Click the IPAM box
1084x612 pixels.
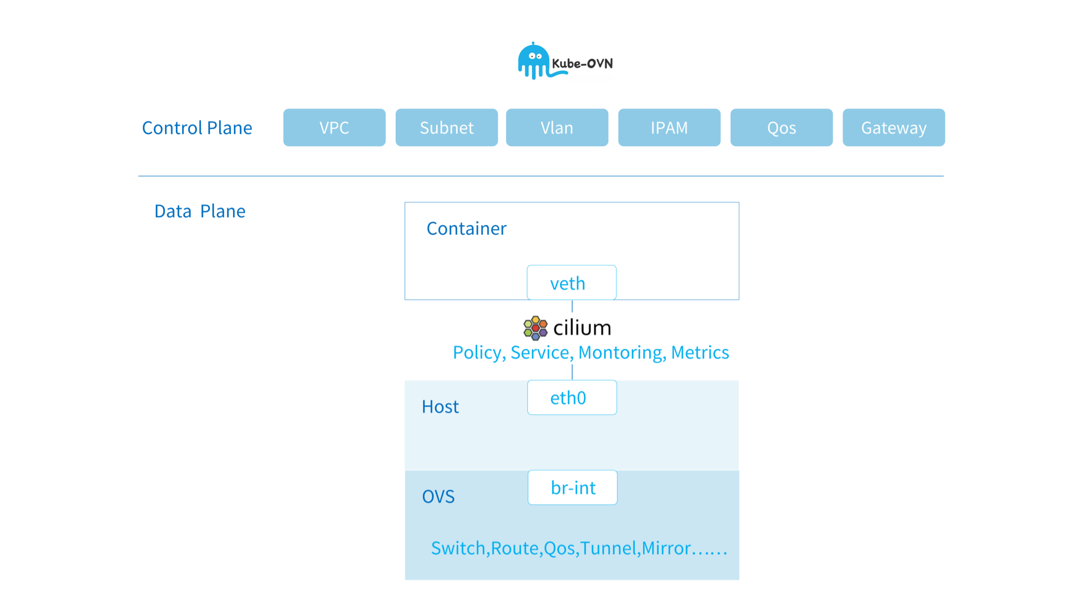(669, 128)
